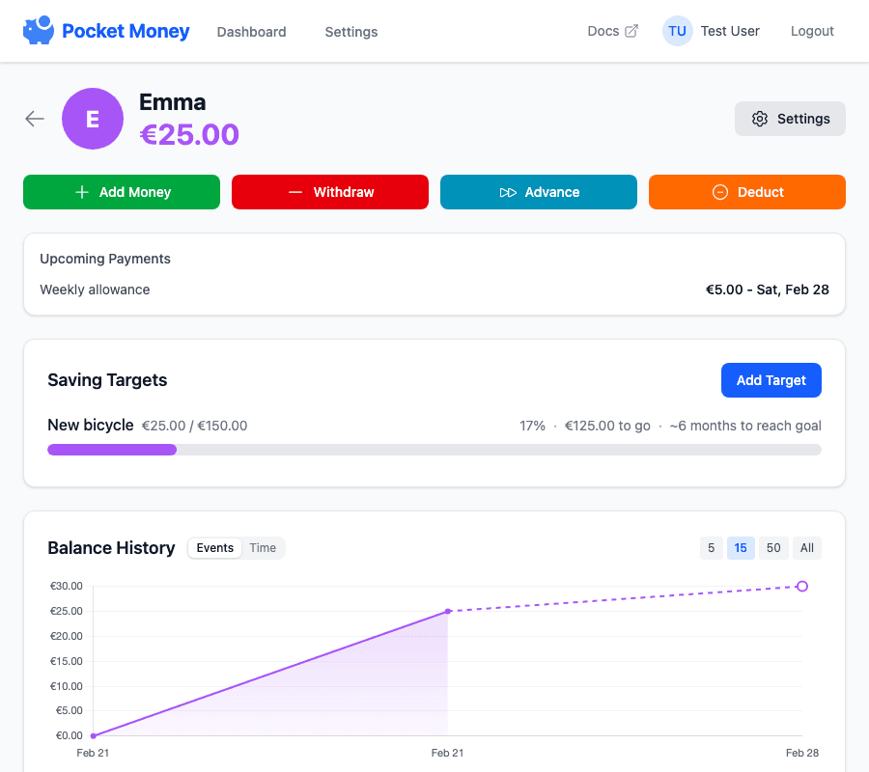Screen dimensions: 869x772
Task: Click the €5.00 - Sat, Feb 28 payment text
Action: tap(767, 289)
